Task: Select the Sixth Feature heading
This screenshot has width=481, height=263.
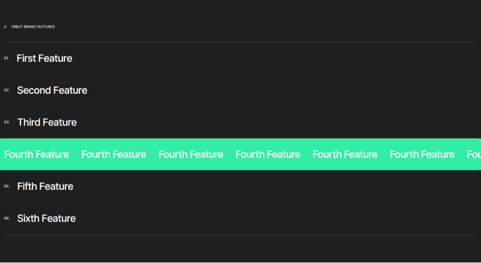Action: (46, 218)
